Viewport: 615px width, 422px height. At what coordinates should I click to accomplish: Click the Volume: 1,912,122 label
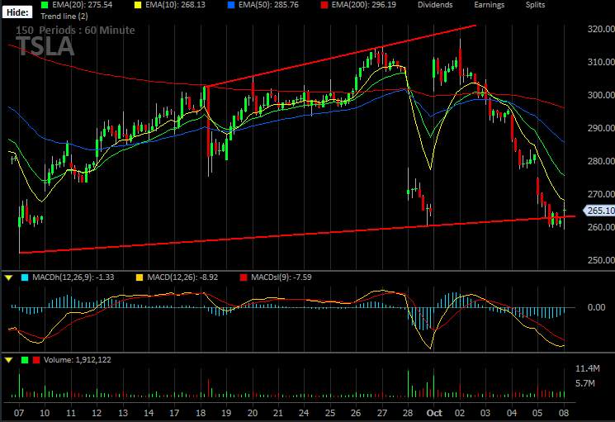[78, 359]
